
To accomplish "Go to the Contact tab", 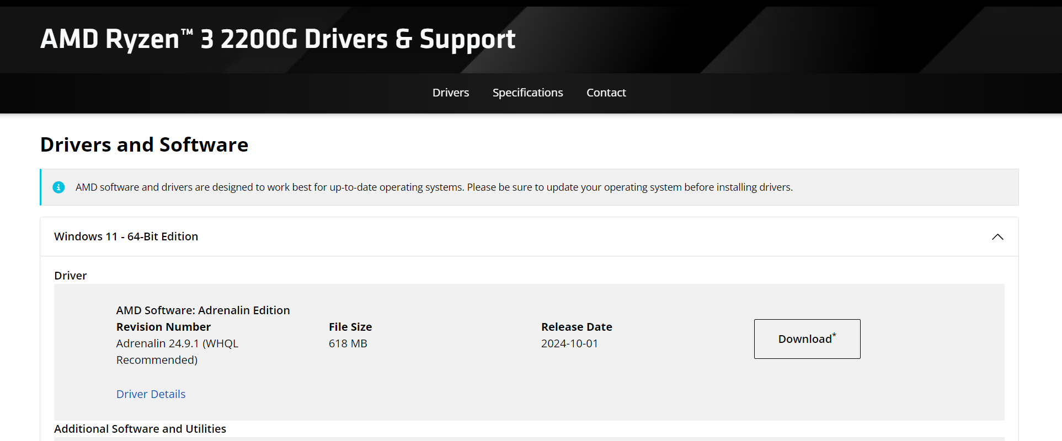I will pyautogui.click(x=606, y=93).
